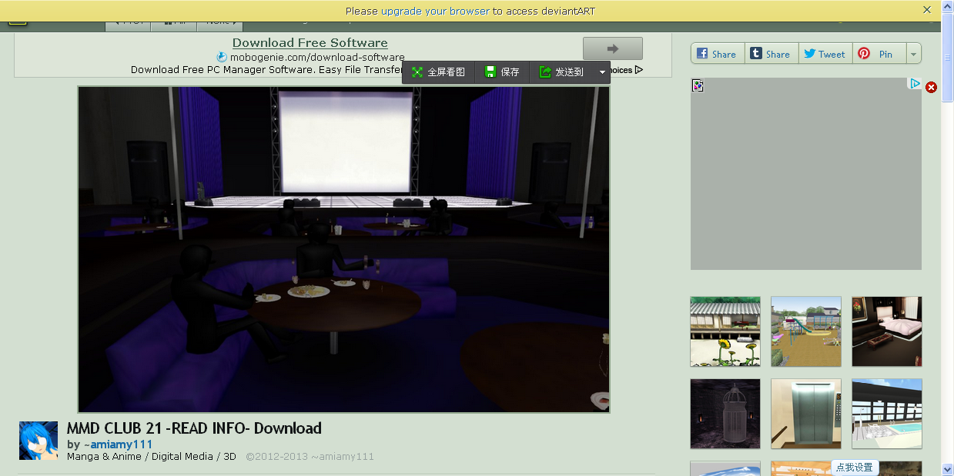Open the amiamy111 artist profile link

coord(121,444)
